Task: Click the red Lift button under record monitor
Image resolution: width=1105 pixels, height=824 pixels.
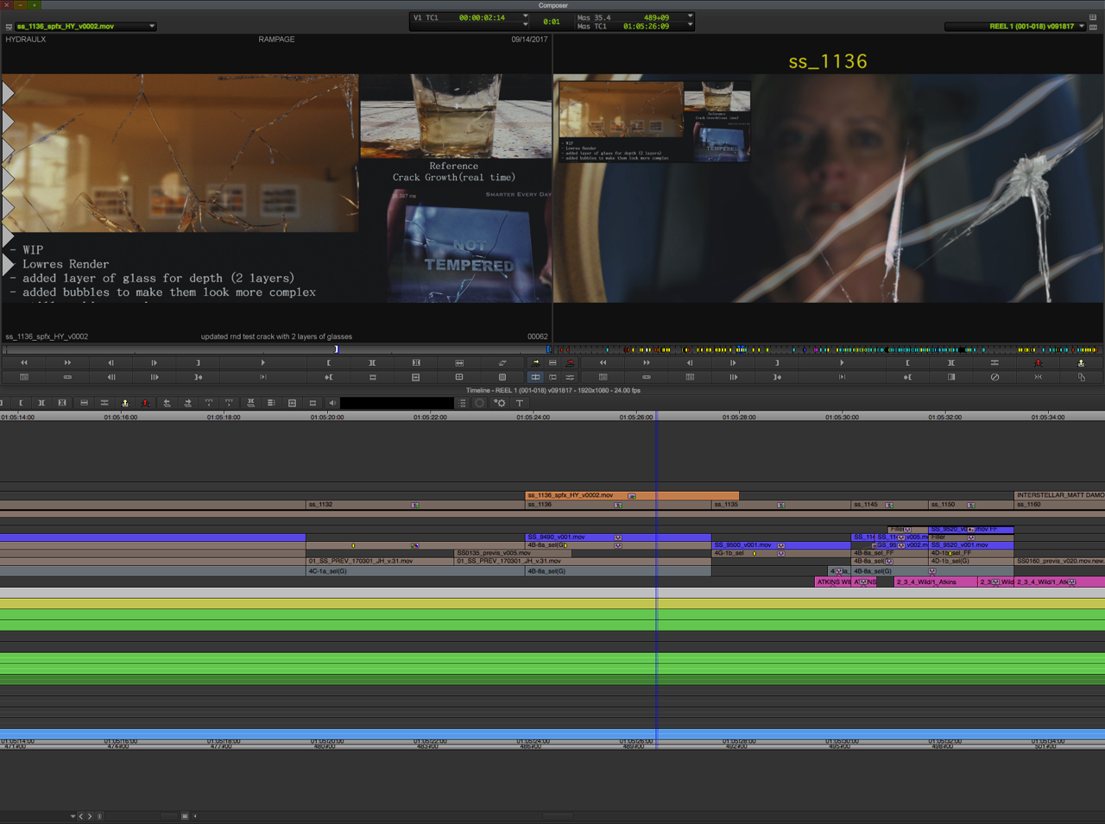Action: click(1038, 362)
